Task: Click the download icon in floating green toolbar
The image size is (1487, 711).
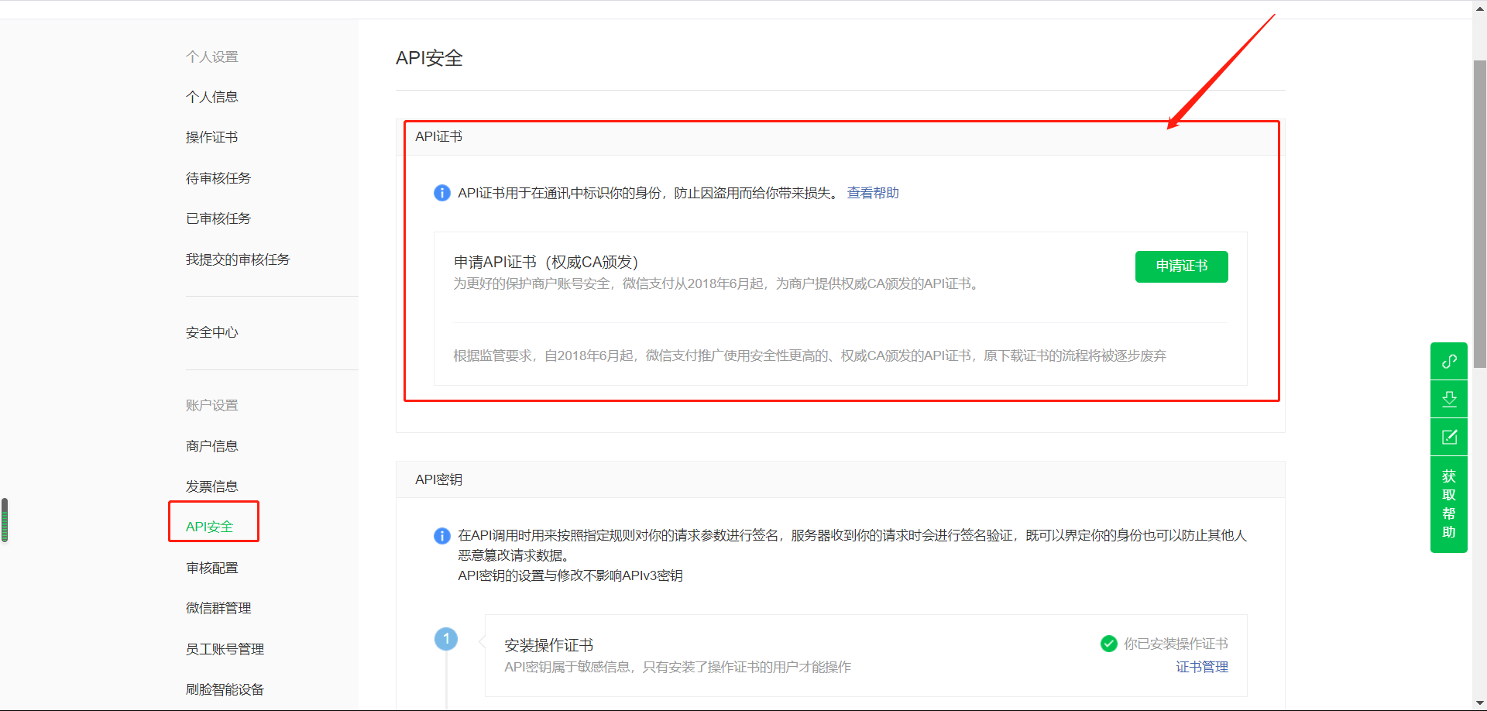Action: click(x=1449, y=399)
